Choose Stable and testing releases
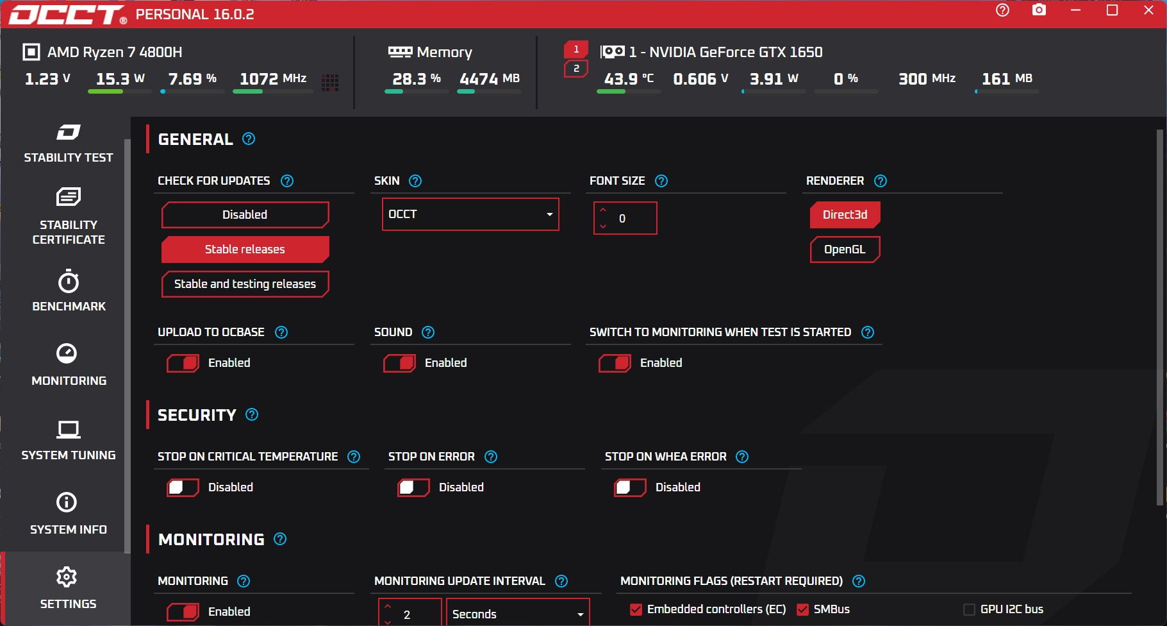This screenshot has width=1167, height=626. (245, 284)
